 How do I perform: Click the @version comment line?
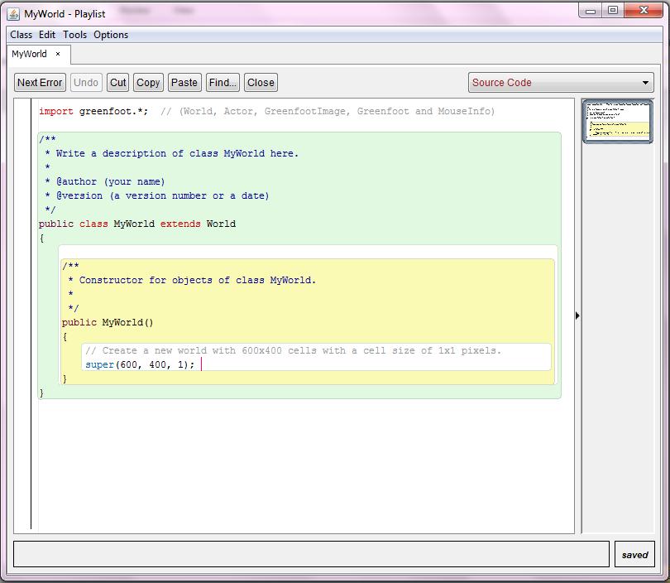click(x=157, y=196)
